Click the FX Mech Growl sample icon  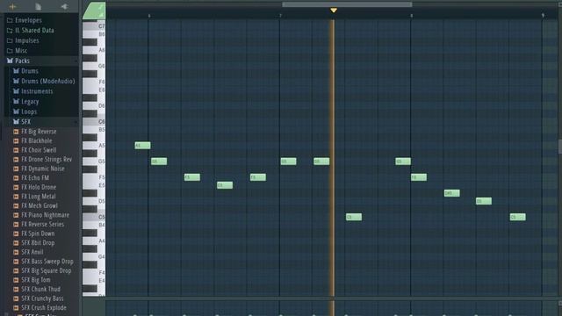tap(16, 206)
